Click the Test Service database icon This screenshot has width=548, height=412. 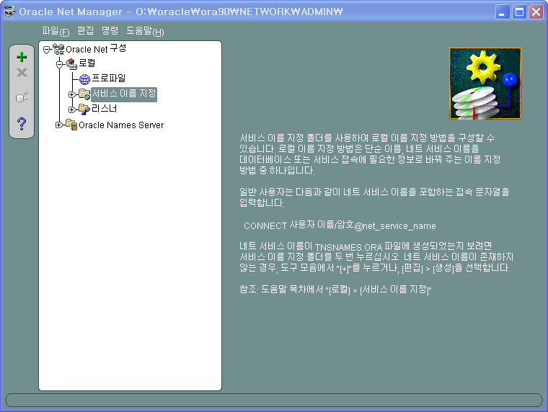point(22,97)
